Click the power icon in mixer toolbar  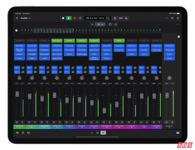(116, 24)
